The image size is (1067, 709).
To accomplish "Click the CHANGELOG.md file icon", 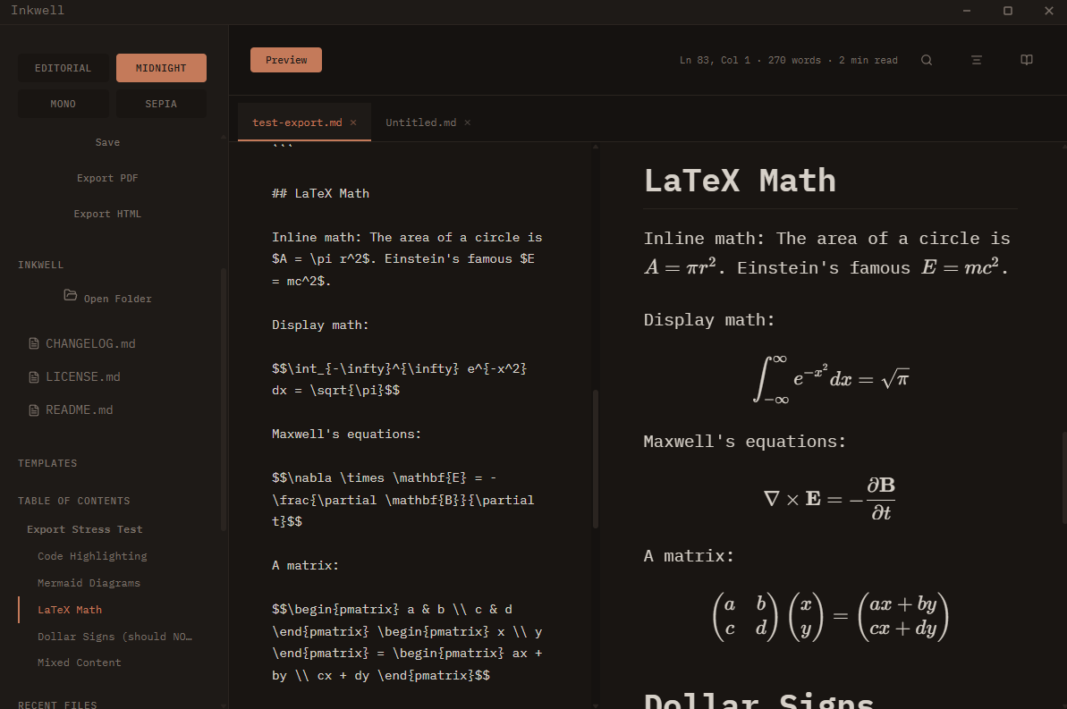I will (x=33, y=343).
